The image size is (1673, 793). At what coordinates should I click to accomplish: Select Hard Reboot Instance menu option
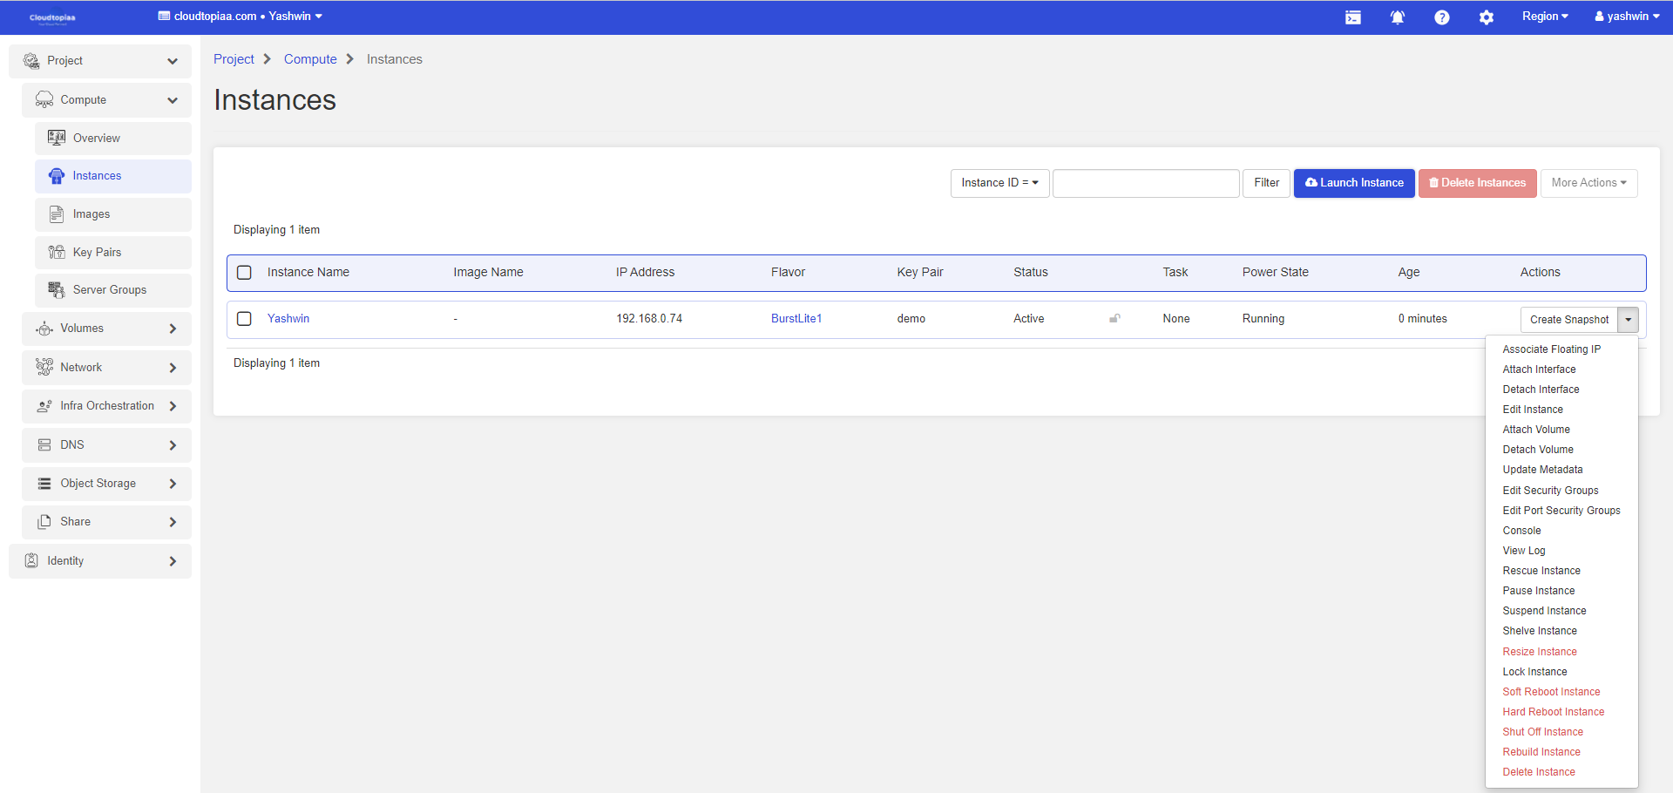point(1553,712)
